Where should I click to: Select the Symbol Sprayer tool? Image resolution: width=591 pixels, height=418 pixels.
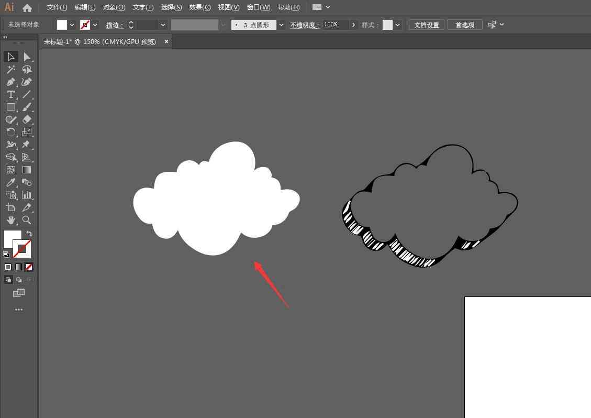pos(11,195)
